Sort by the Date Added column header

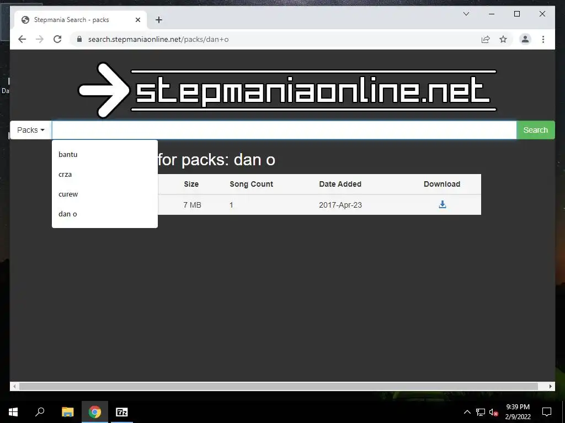click(x=340, y=184)
